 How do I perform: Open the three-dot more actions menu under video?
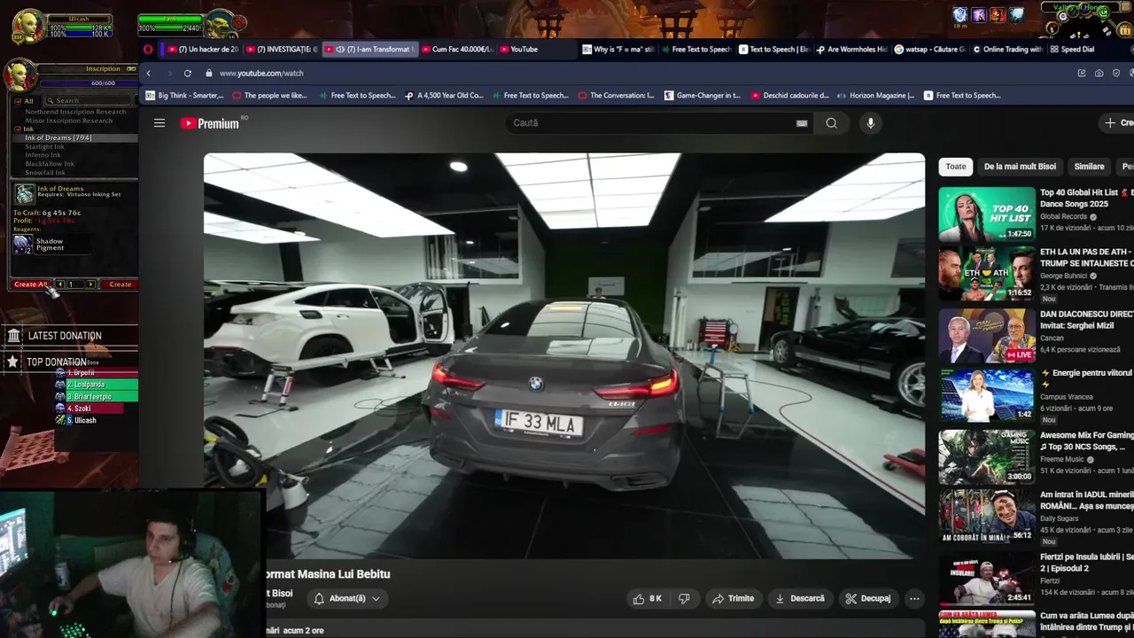pos(914,599)
